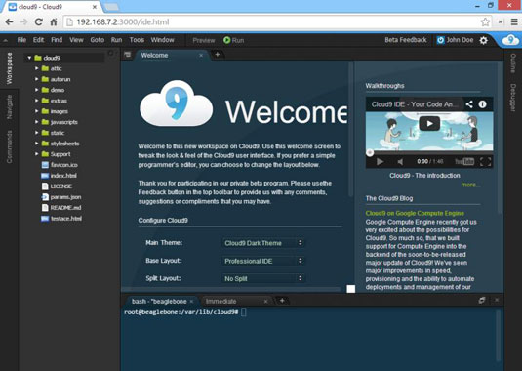This screenshot has height=371, width=522.
Task: Go to browser home icon
Action: [x=54, y=22]
